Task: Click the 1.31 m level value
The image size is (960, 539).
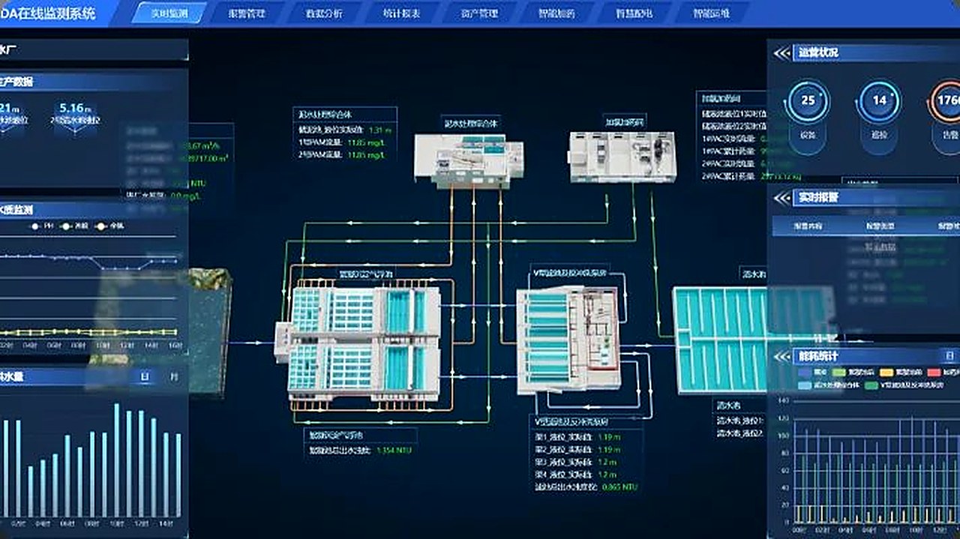Action: coord(381,129)
